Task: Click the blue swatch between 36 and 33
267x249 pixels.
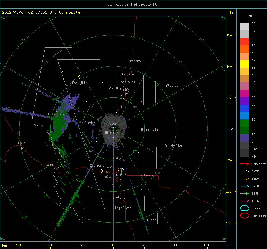Action: pos(244,108)
